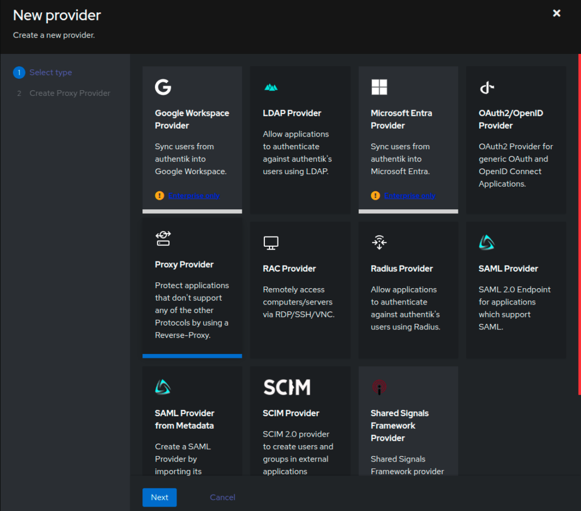Choose SAML Provider from Metadata title
Screen dimensions: 581x511
pos(184,419)
